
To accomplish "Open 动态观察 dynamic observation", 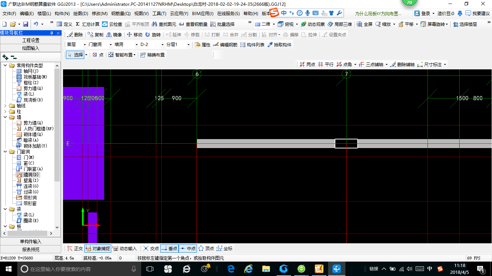I will click(313, 24).
